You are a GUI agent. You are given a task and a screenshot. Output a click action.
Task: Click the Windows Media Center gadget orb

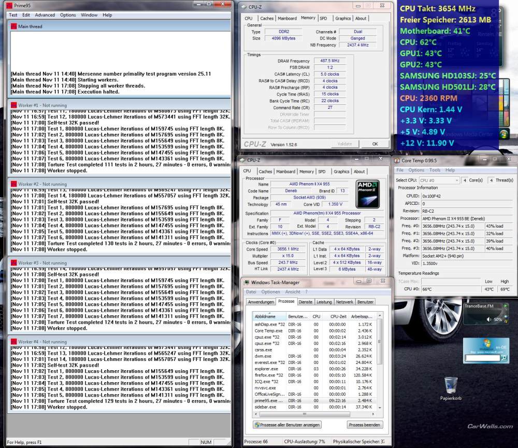[504, 134]
